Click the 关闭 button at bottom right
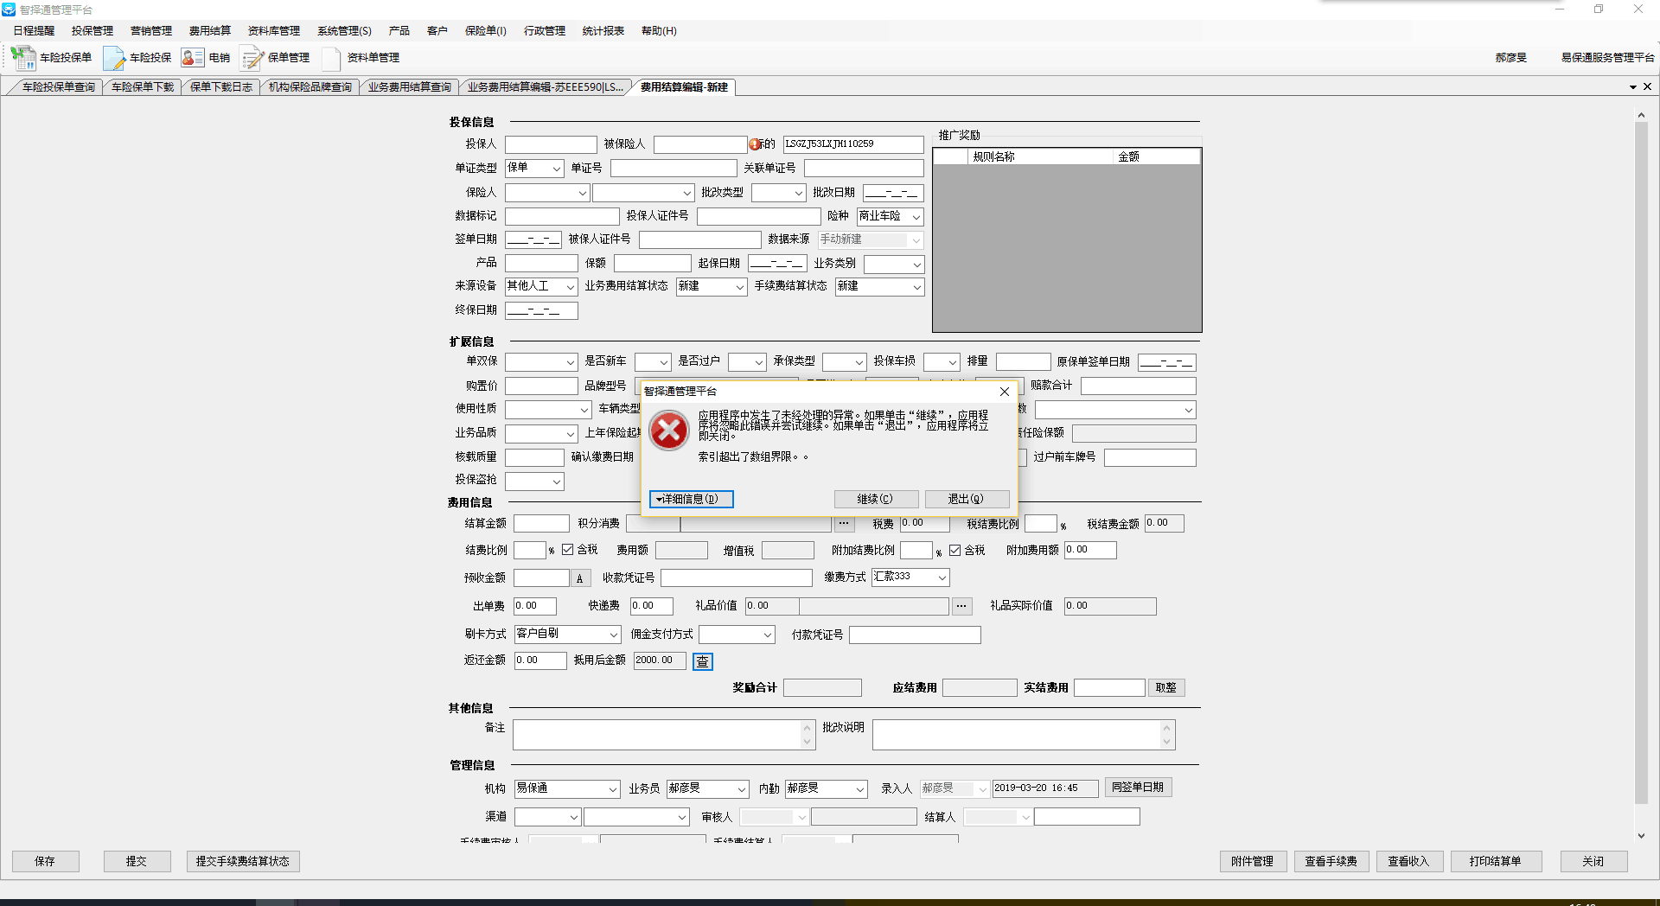Screen dimensions: 1660x906 tap(1593, 861)
